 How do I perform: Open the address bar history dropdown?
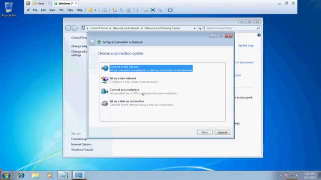tap(194, 28)
